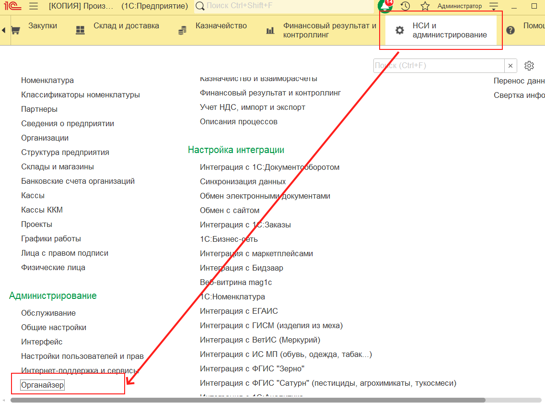545x403 pixels.
Task: Open favorites star icon
Action: [425, 6]
